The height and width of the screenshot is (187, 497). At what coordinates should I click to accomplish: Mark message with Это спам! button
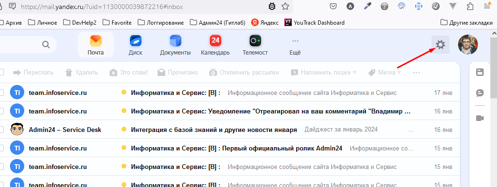pyautogui.click(x=129, y=73)
